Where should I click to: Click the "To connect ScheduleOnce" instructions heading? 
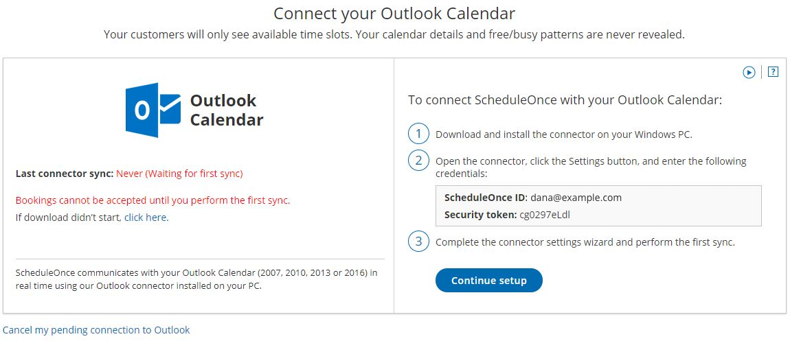[x=565, y=100]
